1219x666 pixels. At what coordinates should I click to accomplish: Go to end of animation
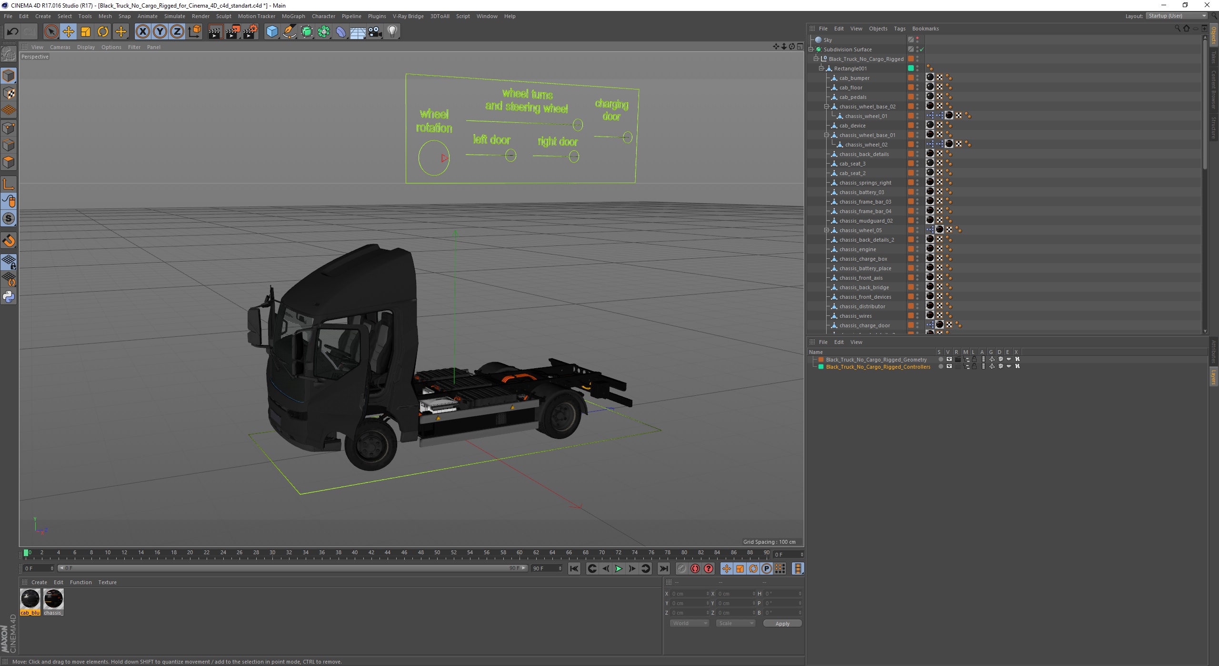click(664, 568)
